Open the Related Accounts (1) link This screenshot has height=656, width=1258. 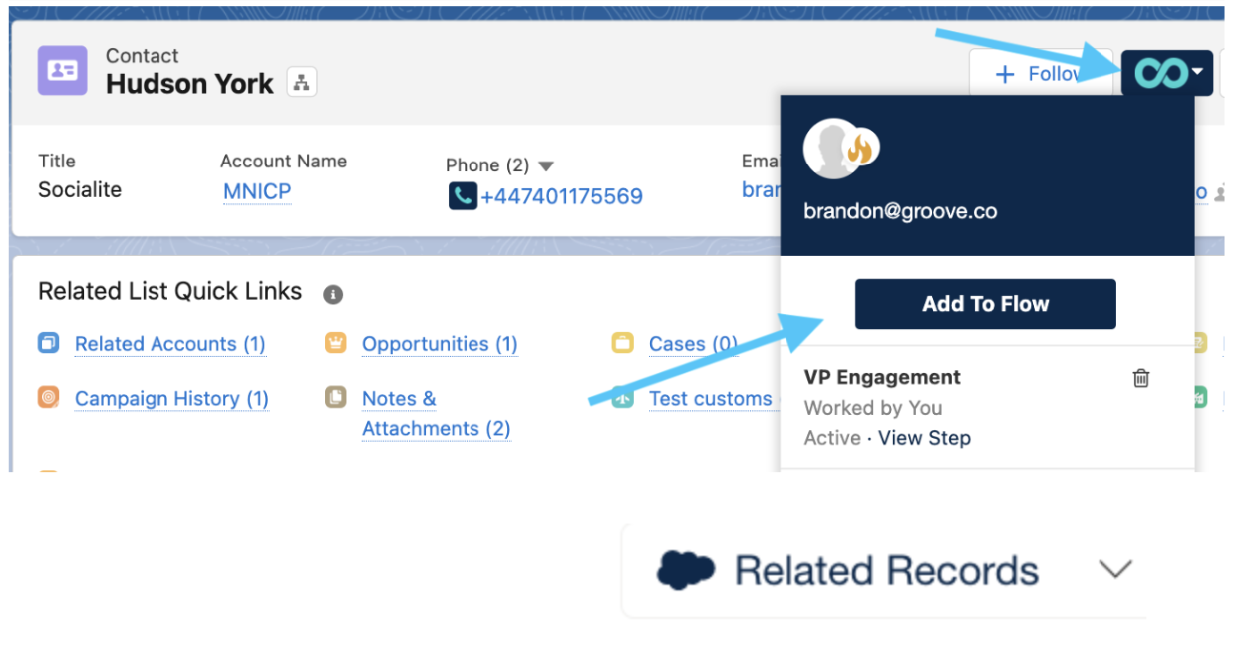[x=169, y=344]
